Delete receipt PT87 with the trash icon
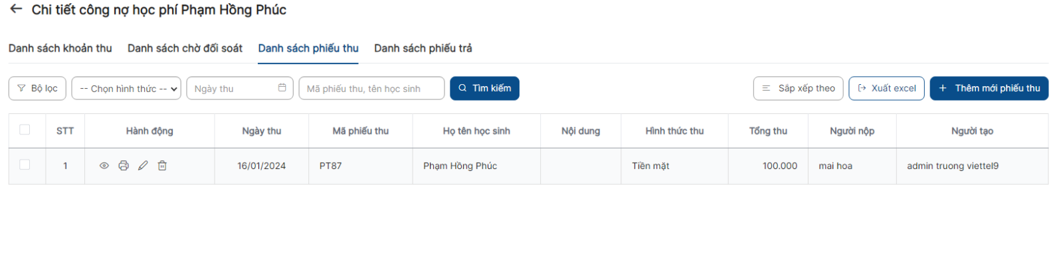1063x261 pixels. pyautogui.click(x=162, y=166)
